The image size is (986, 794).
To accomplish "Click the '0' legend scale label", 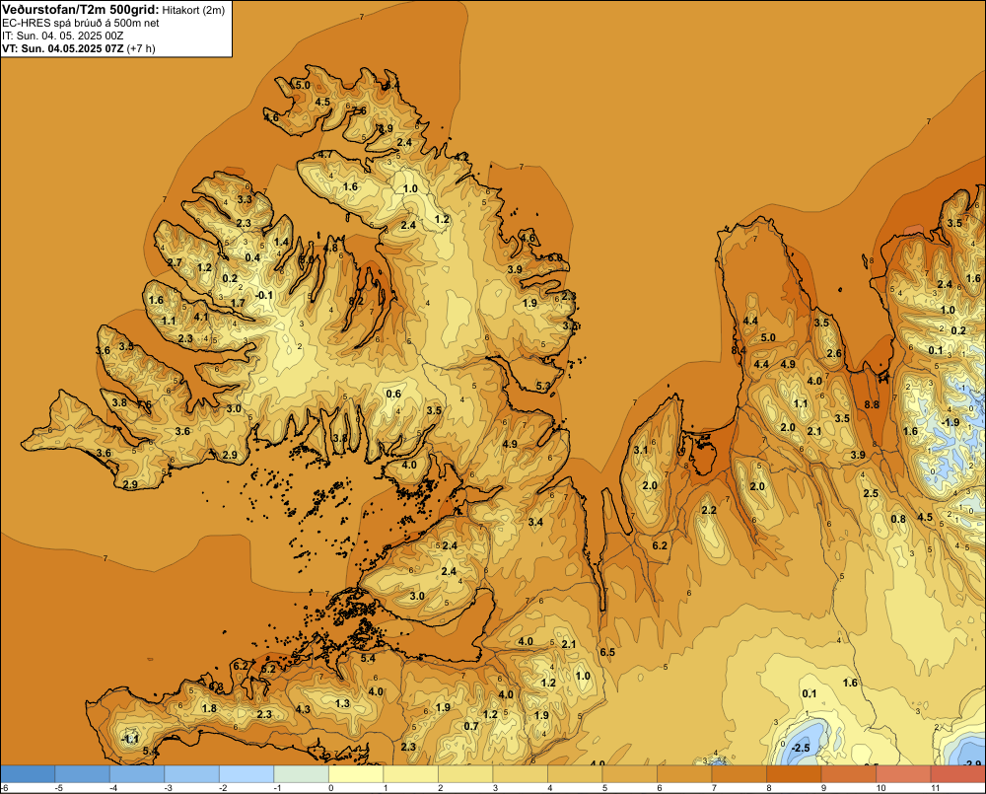I will (x=330, y=788).
